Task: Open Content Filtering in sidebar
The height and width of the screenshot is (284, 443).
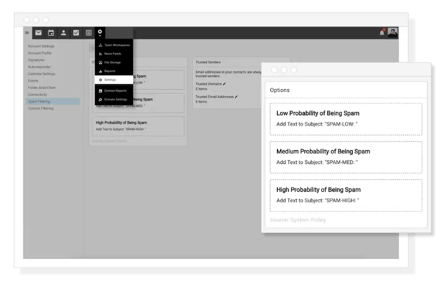Action: click(x=40, y=108)
